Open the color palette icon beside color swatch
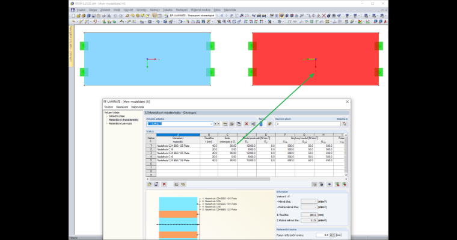The height and width of the screenshot is (240, 457). (269, 124)
